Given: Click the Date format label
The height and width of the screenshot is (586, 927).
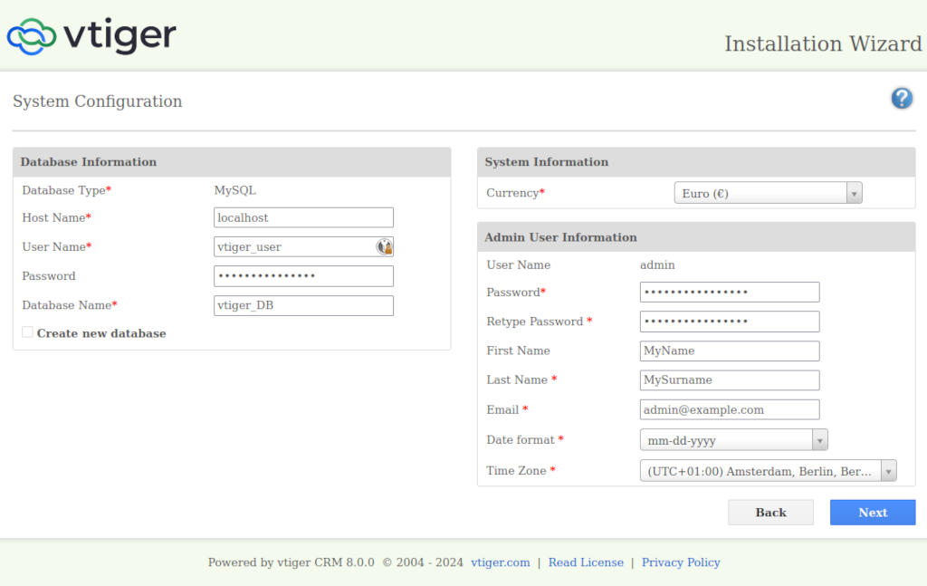Looking at the screenshot, I should (x=524, y=440).
